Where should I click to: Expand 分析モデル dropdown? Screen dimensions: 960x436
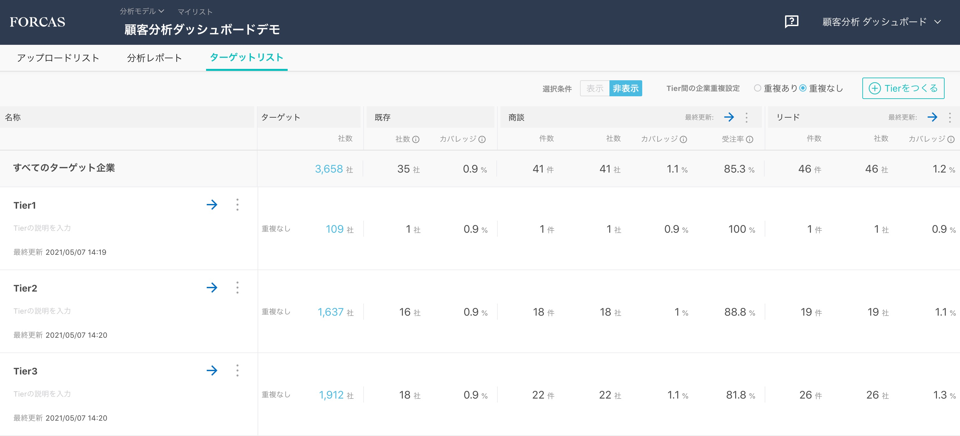click(142, 11)
